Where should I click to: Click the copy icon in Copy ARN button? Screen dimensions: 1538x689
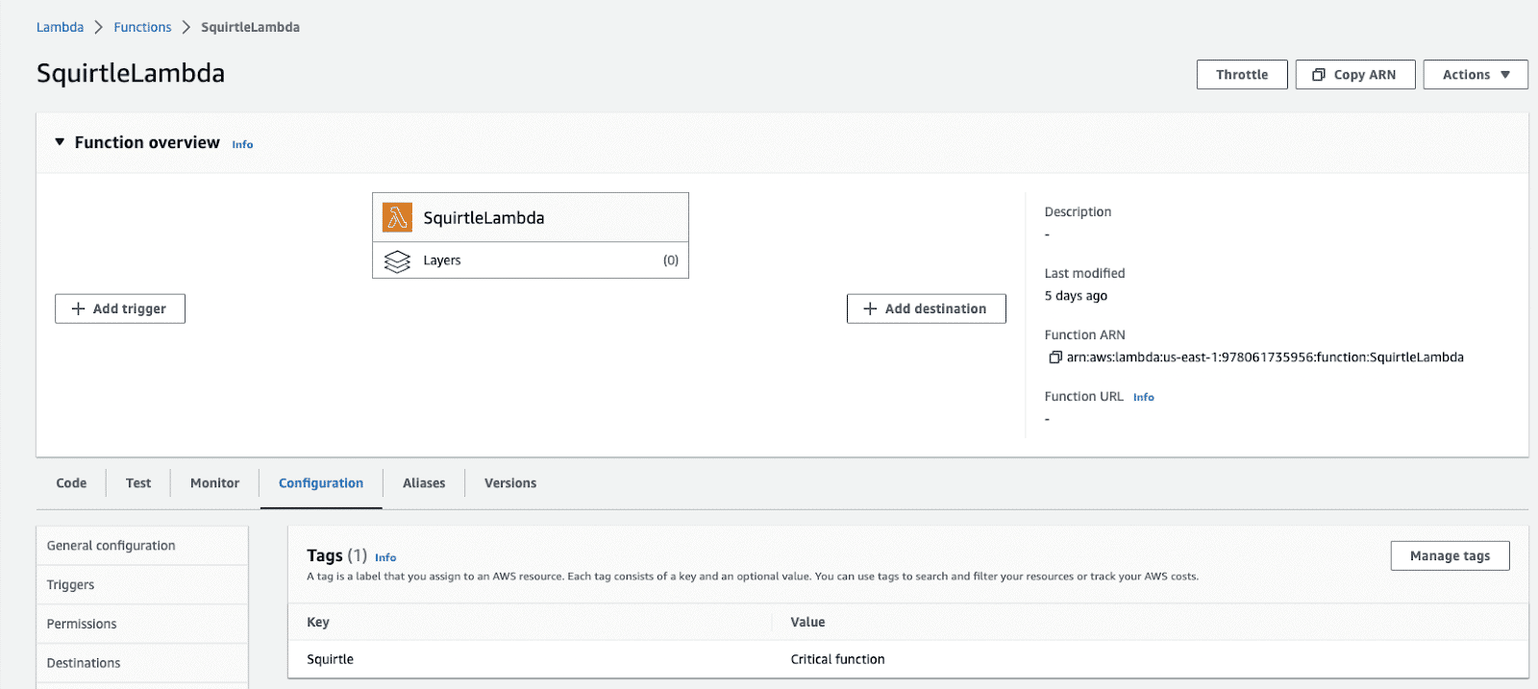(1319, 75)
